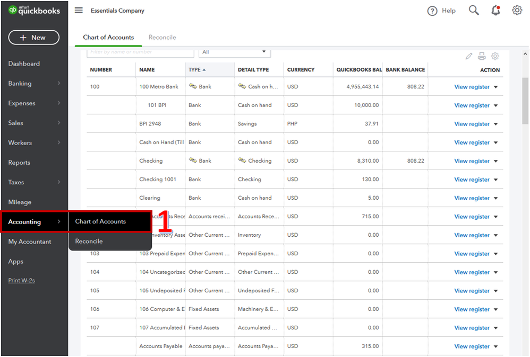Click the Print W-2s link
The height and width of the screenshot is (357, 530).
(x=22, y=281)
